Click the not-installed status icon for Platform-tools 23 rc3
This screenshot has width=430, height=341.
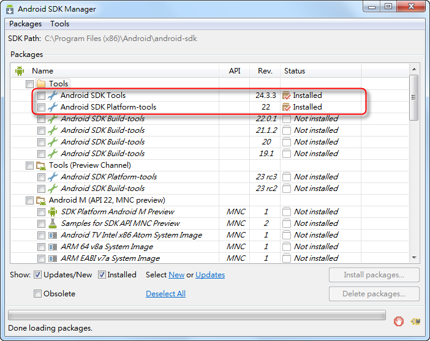click(x=287, y=177)
